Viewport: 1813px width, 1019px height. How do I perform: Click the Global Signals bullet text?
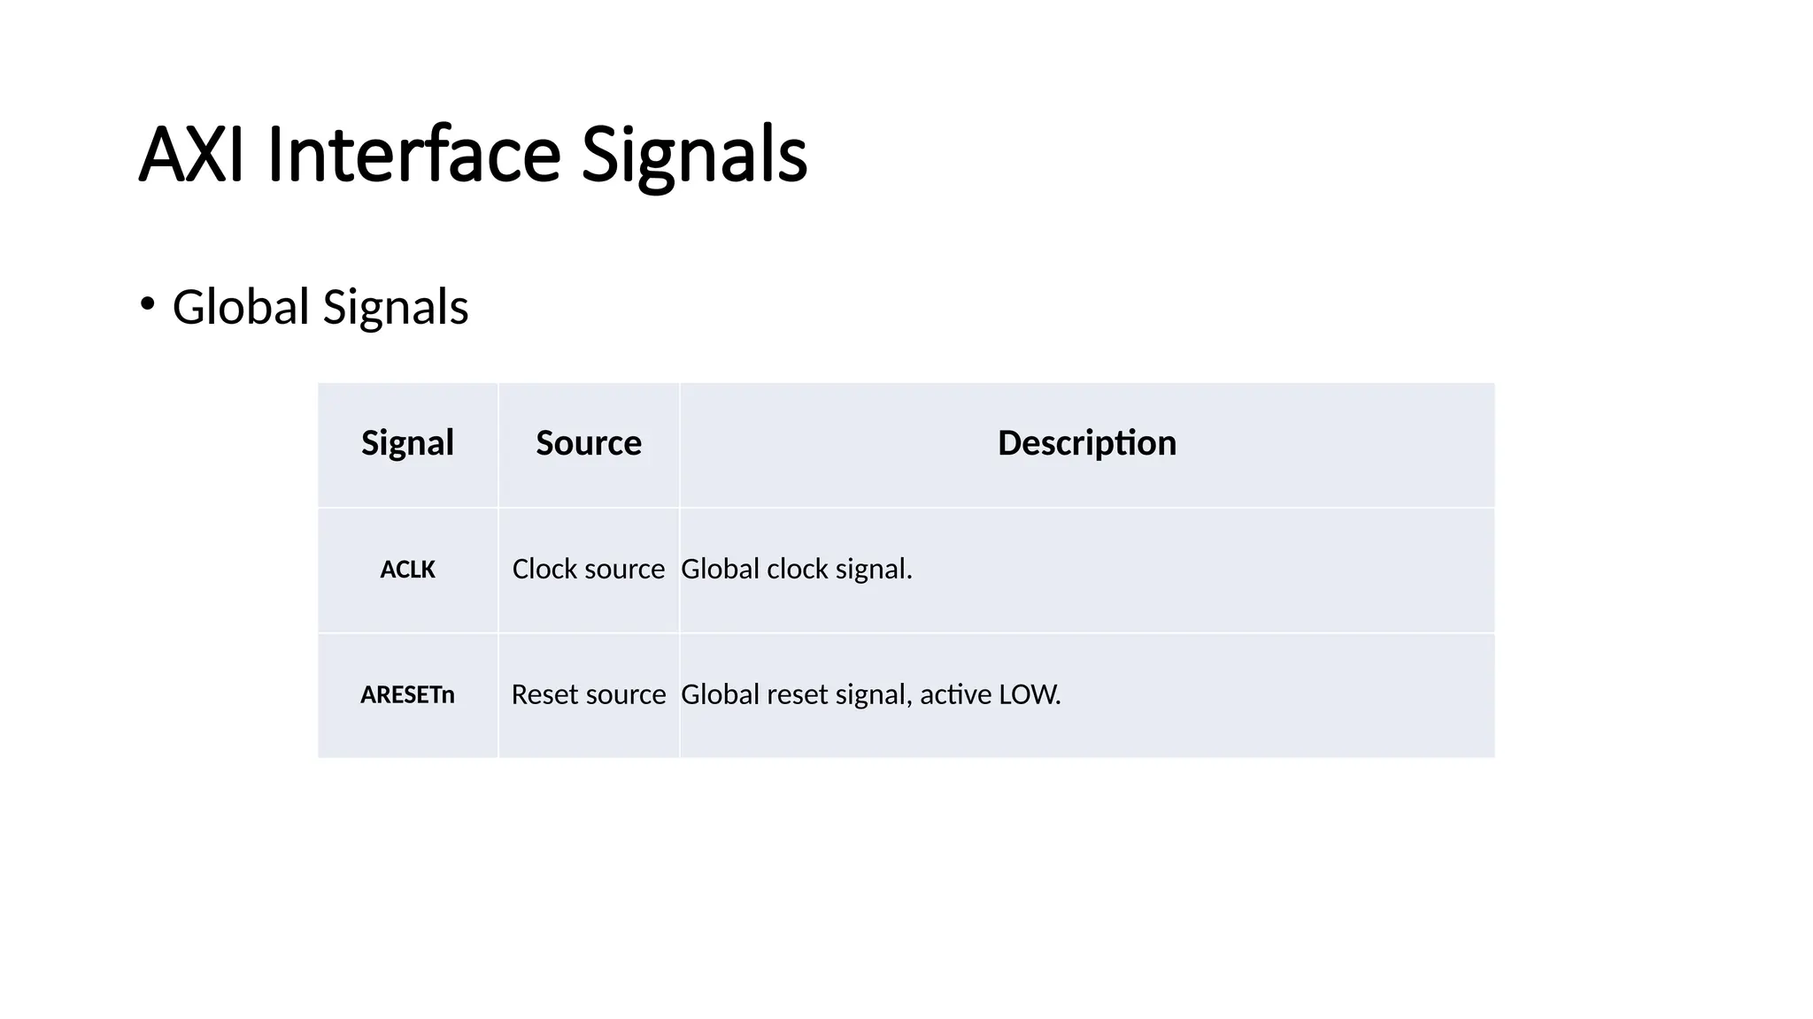click(320, 307)
